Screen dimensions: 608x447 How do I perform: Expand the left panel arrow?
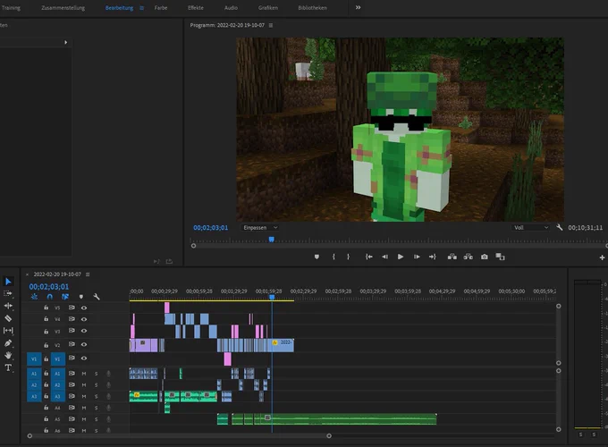pyautogui.click(x=65, y=42)
